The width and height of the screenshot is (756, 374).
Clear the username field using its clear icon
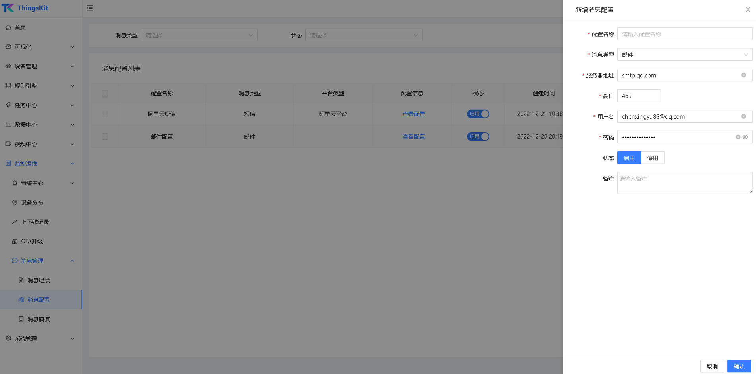click(743, 116)
